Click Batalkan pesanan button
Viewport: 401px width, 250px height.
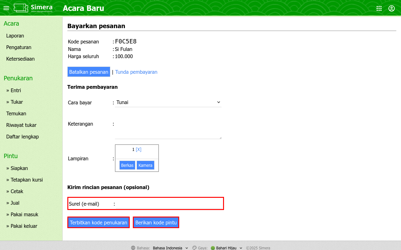(89, 72)
